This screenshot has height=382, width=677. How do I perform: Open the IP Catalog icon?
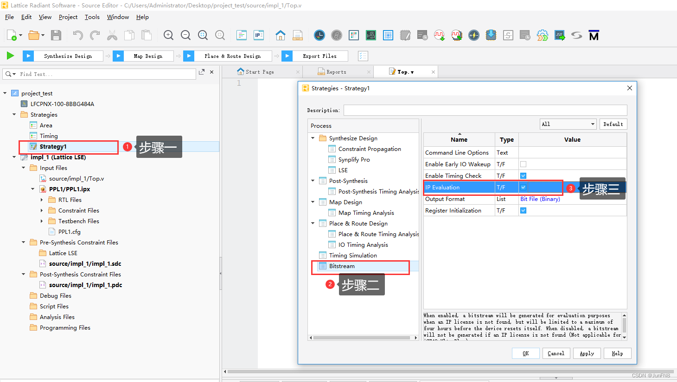(x=259, y=35)
